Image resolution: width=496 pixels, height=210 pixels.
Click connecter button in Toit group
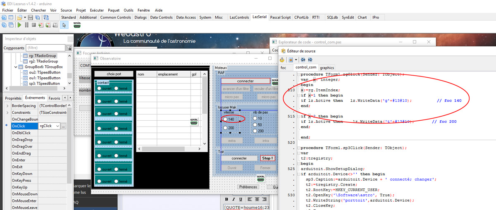tap(239, 158)
